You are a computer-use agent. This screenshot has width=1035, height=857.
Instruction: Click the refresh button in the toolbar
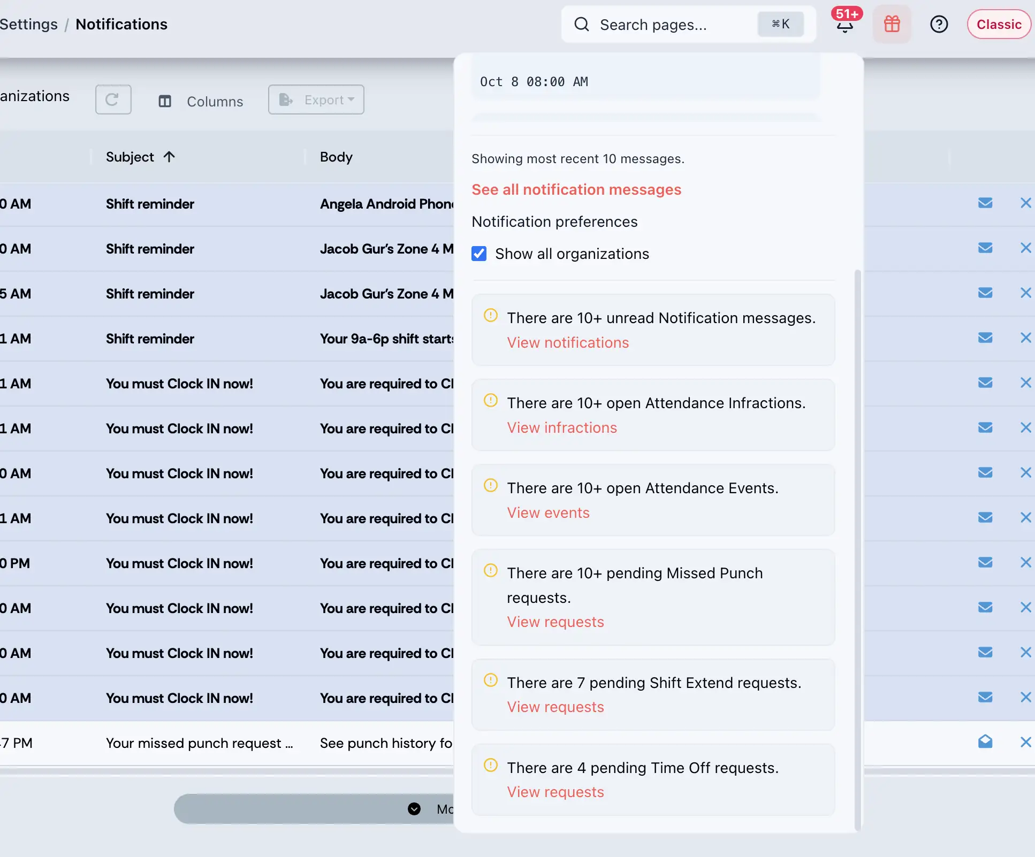tap(113, 100)
